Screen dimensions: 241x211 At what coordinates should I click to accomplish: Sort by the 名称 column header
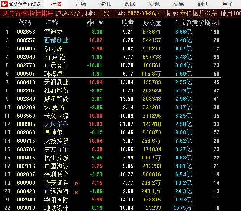tap(52, 23)
